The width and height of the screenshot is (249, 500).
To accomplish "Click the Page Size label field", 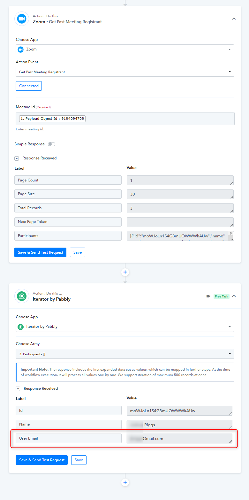I will [68, 194].
